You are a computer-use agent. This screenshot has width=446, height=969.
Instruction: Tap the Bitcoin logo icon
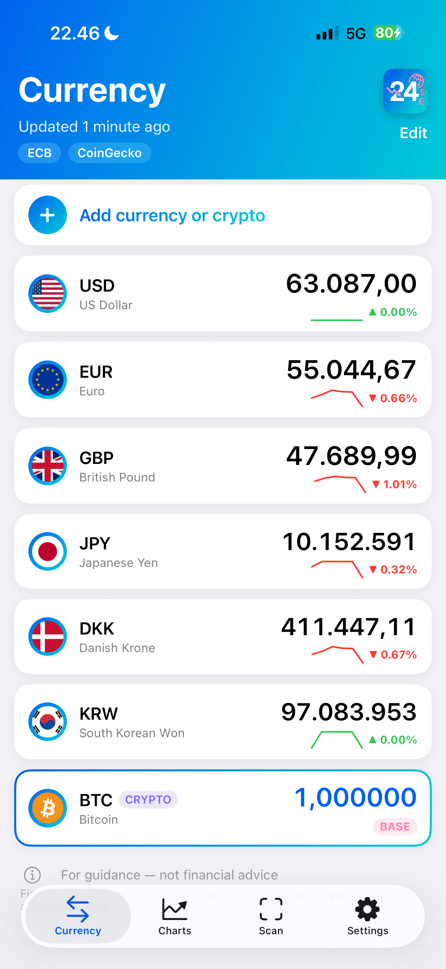pos(48,808)
